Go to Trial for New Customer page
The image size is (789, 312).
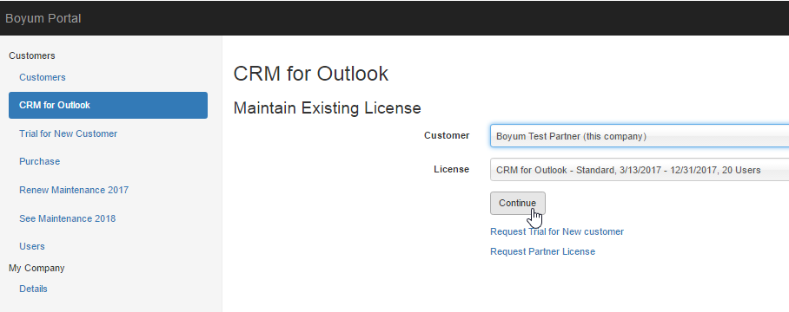(68, 134)
